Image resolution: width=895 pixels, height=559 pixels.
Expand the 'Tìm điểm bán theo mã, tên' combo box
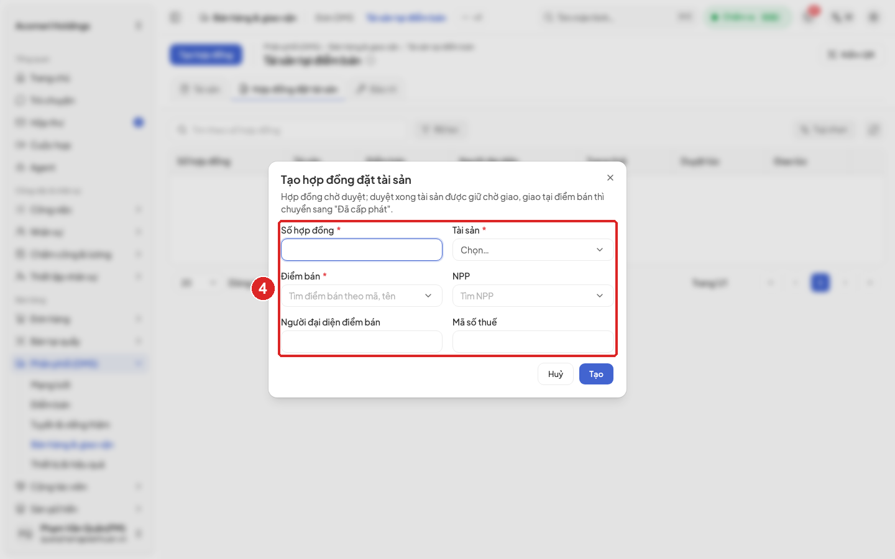point(362,296)
